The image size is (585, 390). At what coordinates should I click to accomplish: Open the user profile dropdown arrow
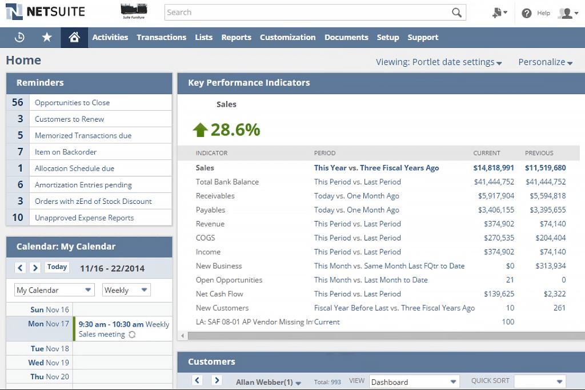click(x=576, y=13)
